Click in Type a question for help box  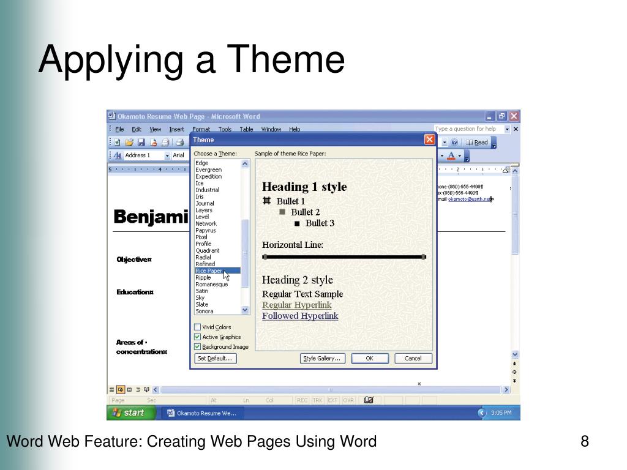tap(468, 129)
